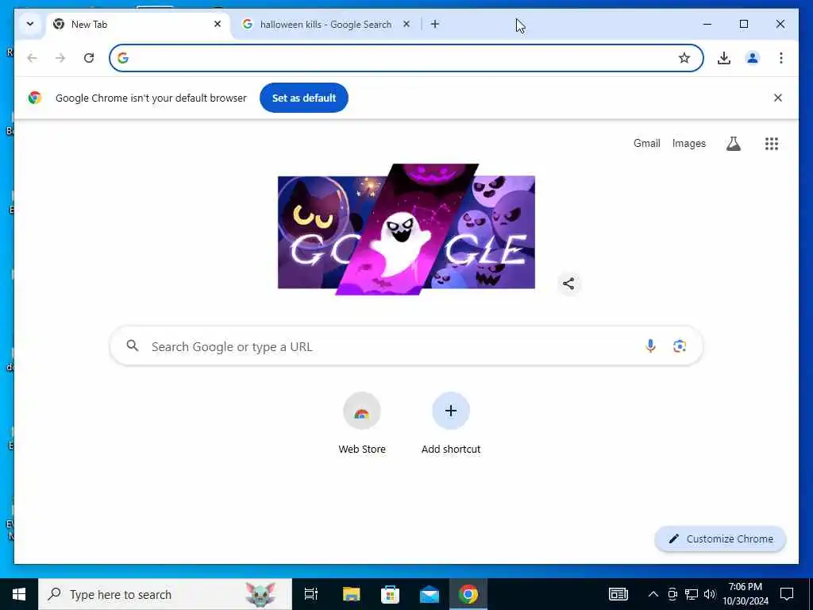Open Task View on the taskbar
The image size is (813, 610).
pyautogui.click(x=311, y=594)
